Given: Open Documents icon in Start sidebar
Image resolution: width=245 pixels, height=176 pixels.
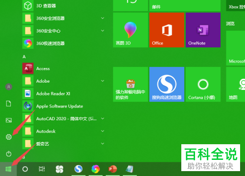Looking at the screenshot, I should point(8,104).
